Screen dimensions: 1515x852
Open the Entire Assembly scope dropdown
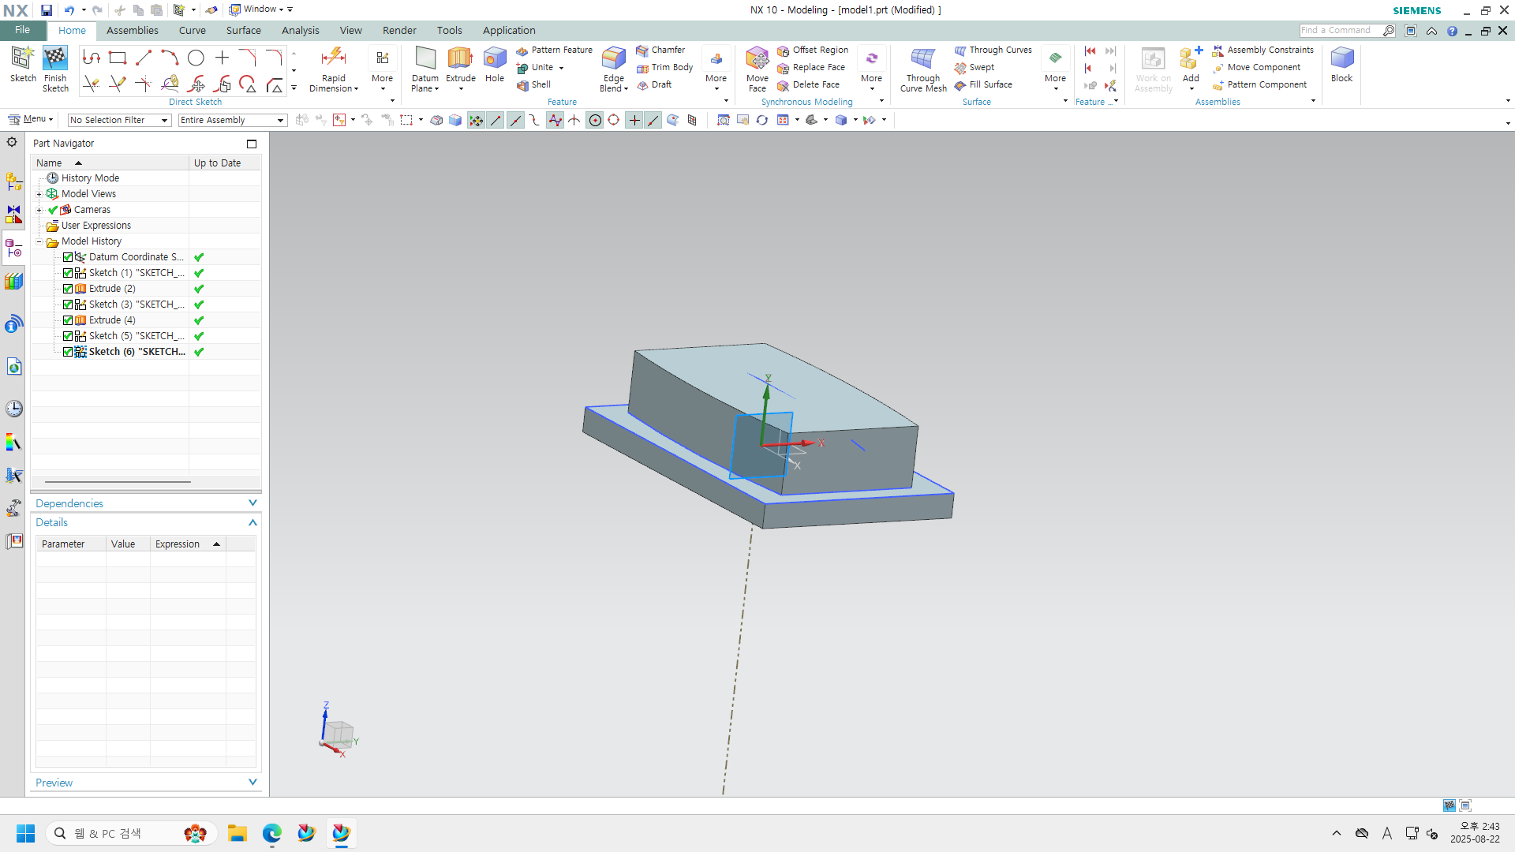[x=231, y=120]
